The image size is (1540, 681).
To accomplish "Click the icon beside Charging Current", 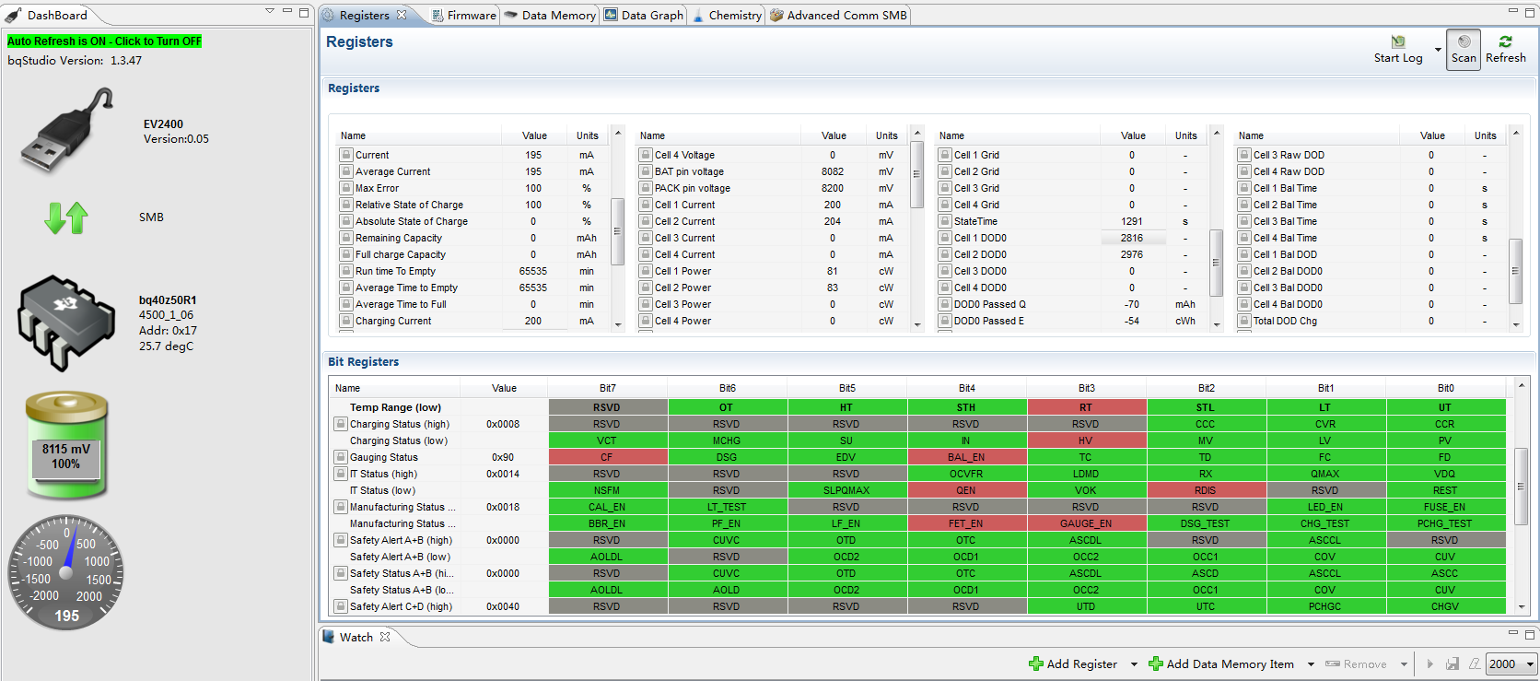I will 346,321.
